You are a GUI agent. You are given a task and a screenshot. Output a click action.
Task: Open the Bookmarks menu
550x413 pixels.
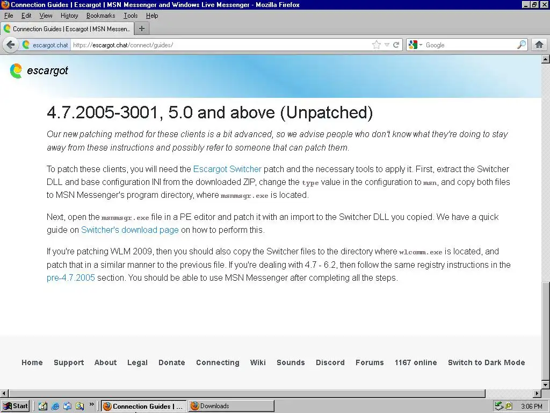coord(100,16)
